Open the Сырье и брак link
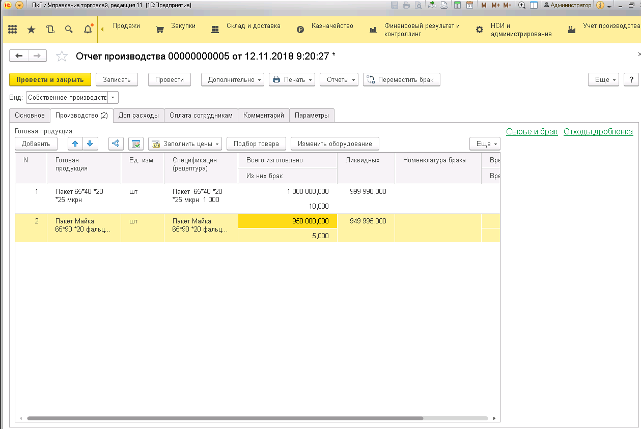The width and height of the screenshot is (641, 429). coord(532,131)
